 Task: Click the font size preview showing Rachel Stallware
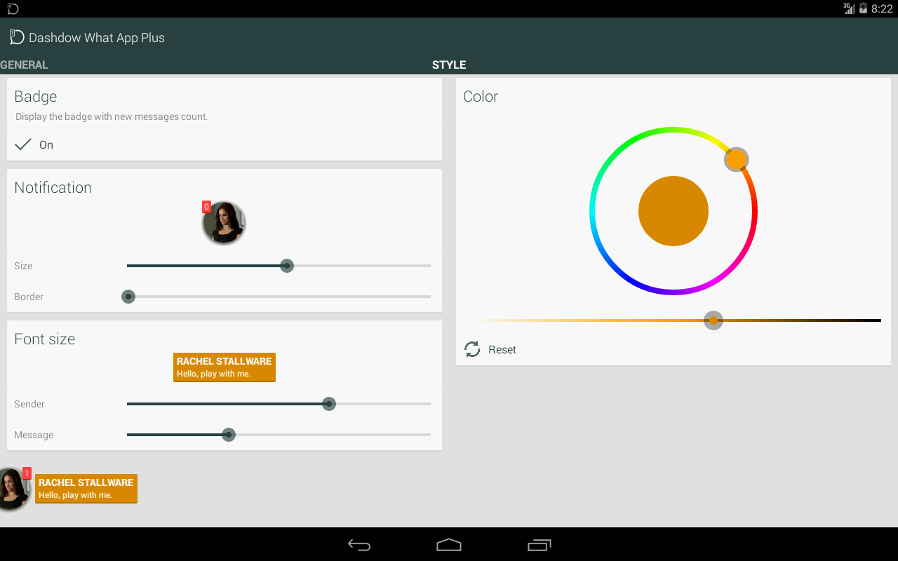(224, 367)
